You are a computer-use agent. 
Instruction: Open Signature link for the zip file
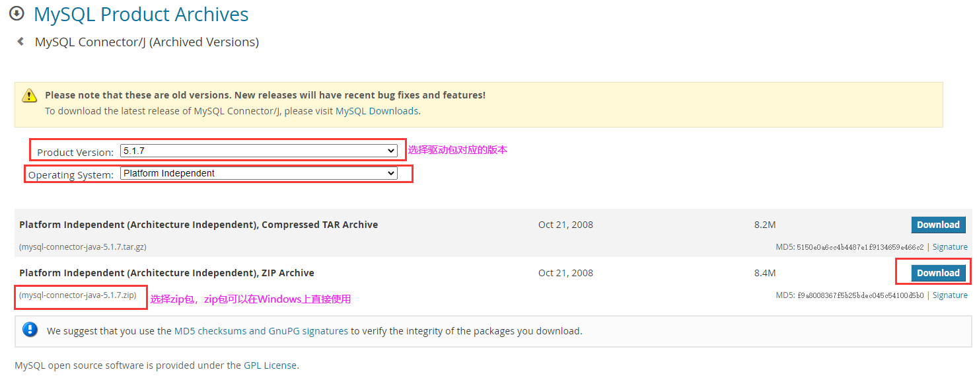click(950, 295)
